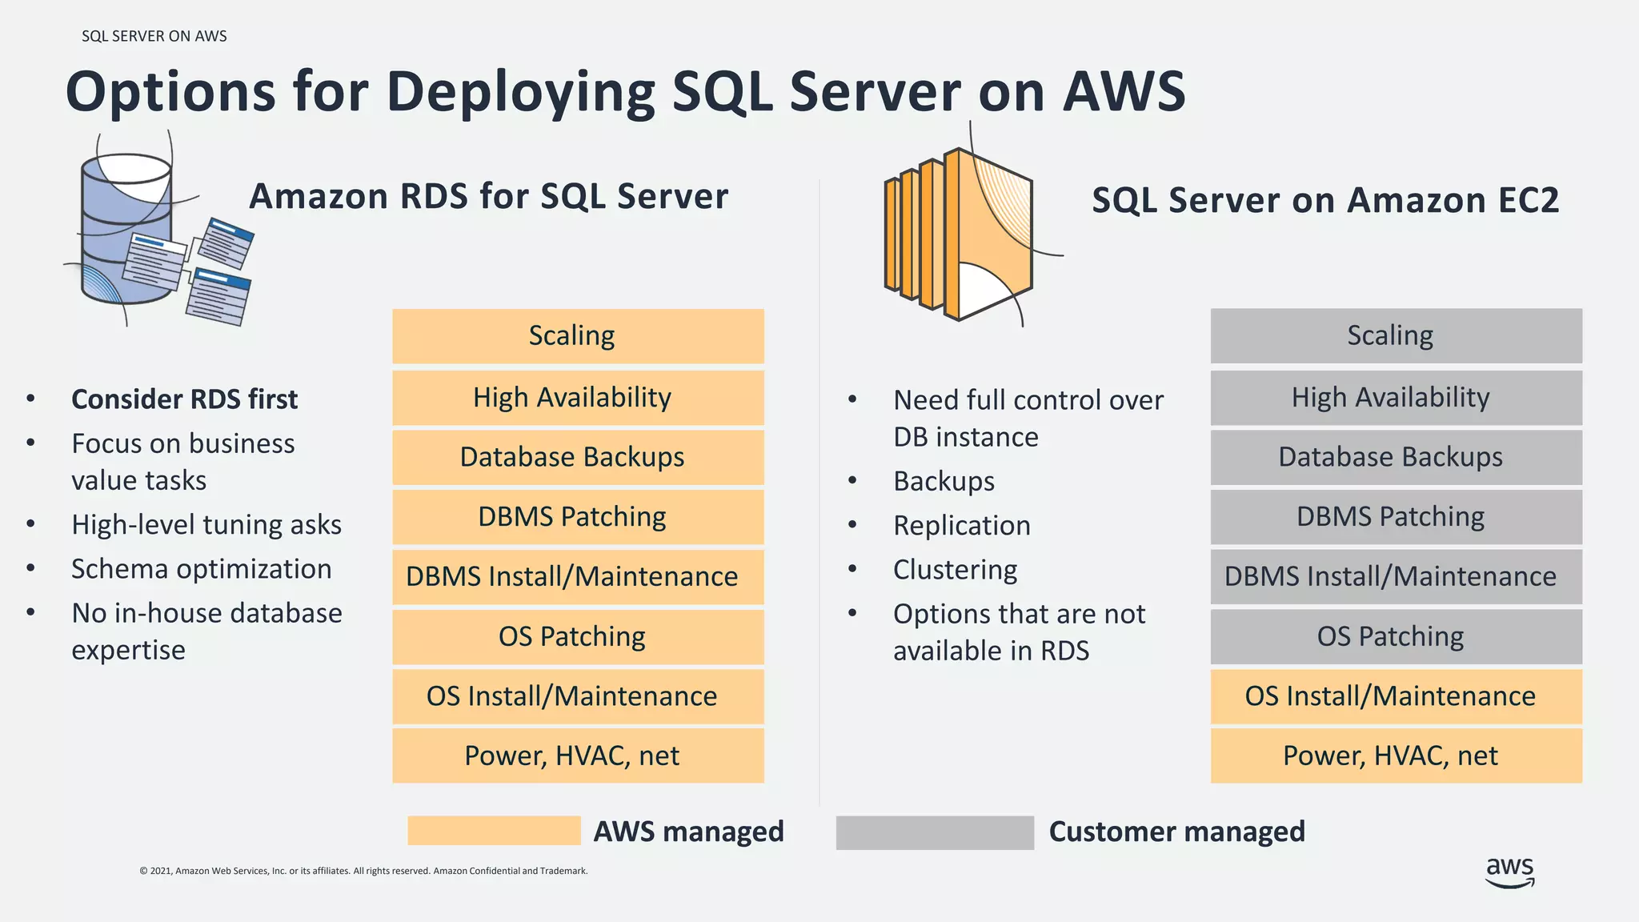Click gray DBMS Patching box under EC2
Viewport: 1639px width, 922px height.
click(x=1396, y=517)
